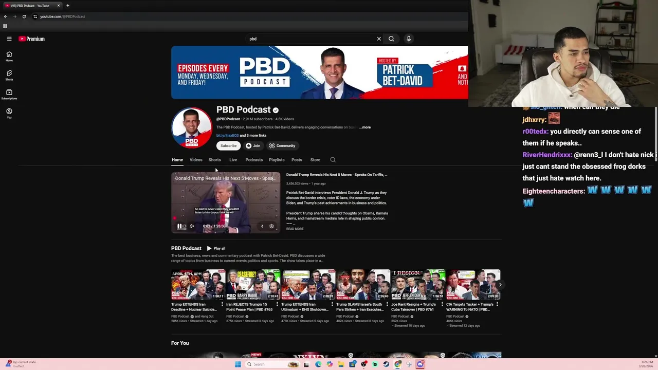658x370 pixels.
Task: Open options menu for Joe Kent Resigns video
Action: click(x=442, y=304)
